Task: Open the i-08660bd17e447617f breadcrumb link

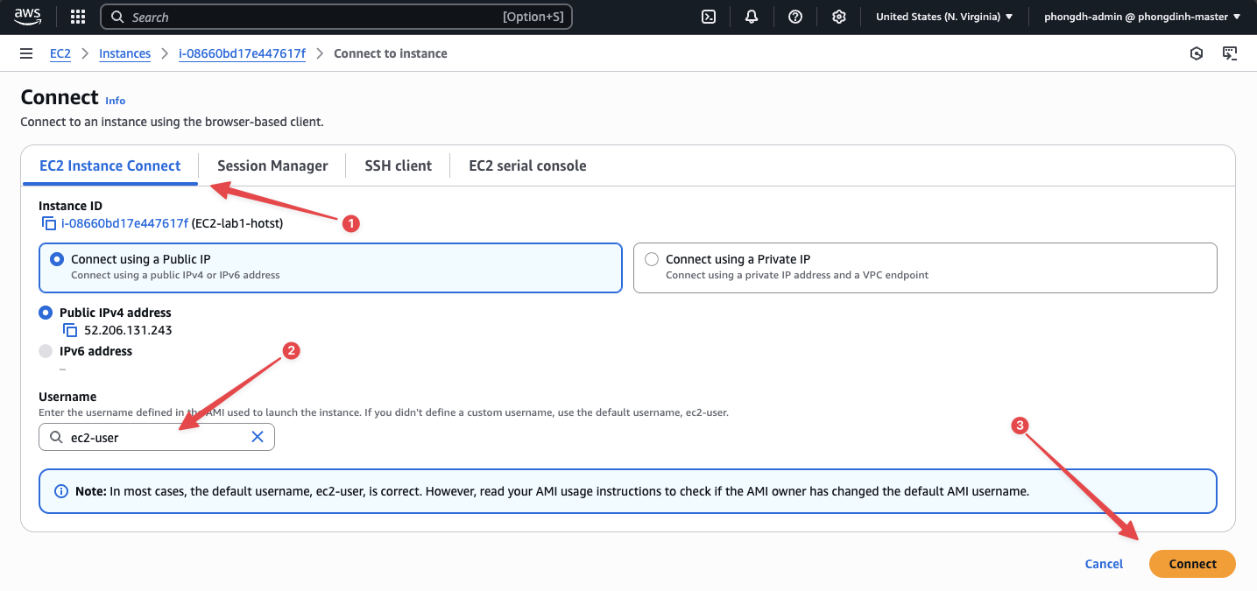Action: 243,53
